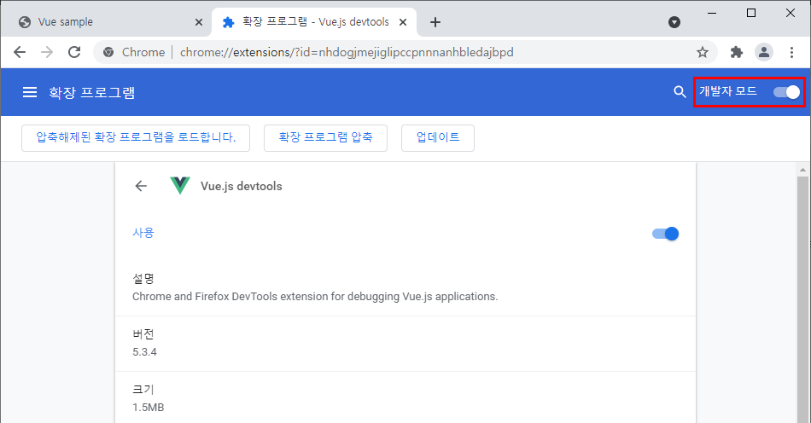The height and width of the screenshot is (423, 811).
Task: Open the extensions page hamburger menu
Action: pyautogui.click(x=30, y=92)
